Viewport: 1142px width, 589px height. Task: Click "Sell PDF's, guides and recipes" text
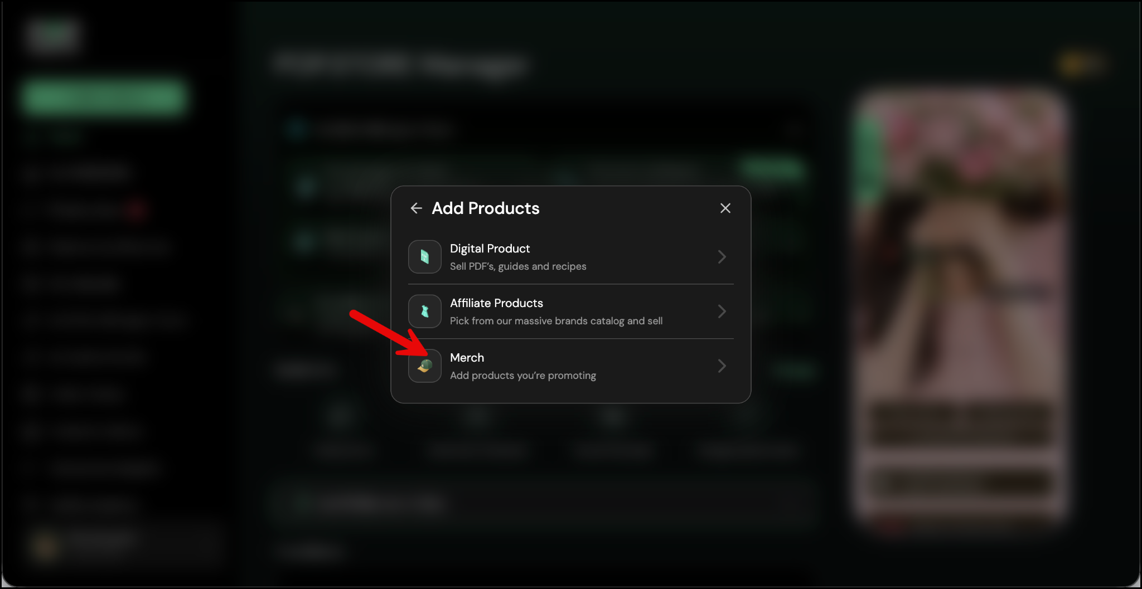tap(518, 266)
